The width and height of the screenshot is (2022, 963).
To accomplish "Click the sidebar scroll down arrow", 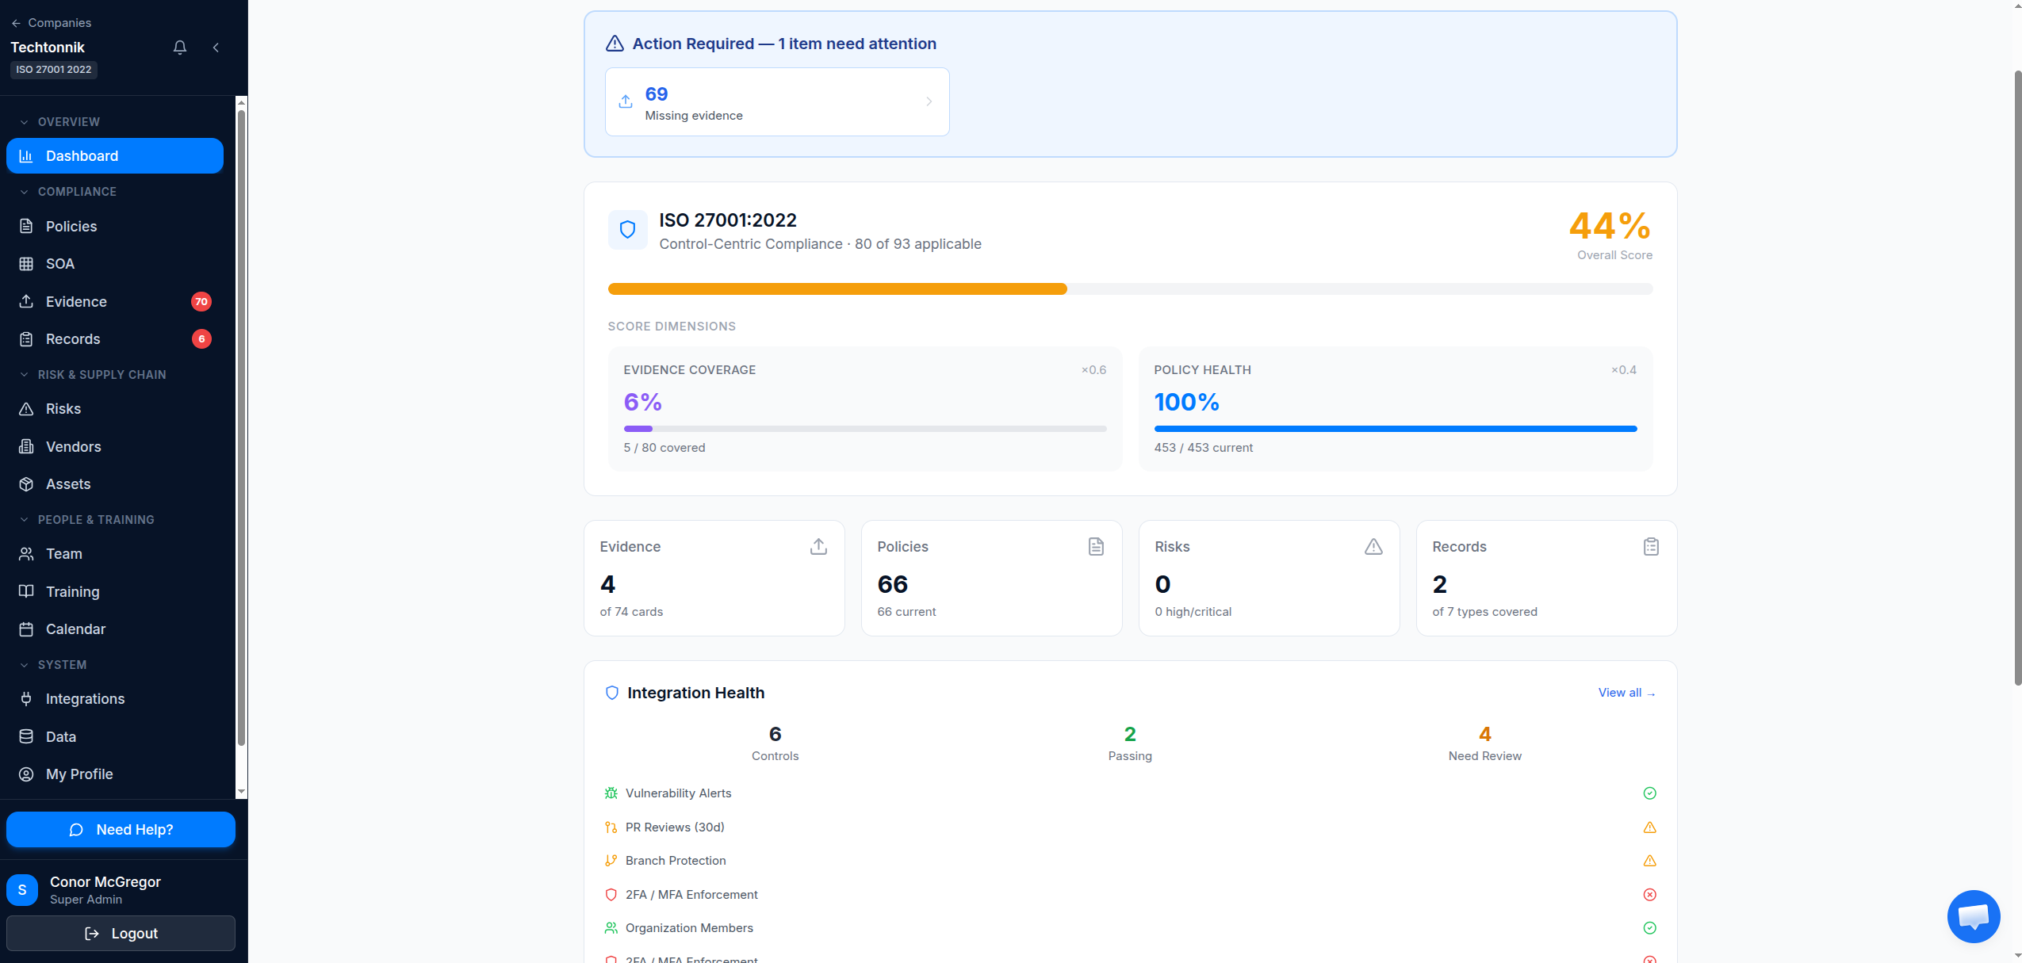I will coord(241,792).
